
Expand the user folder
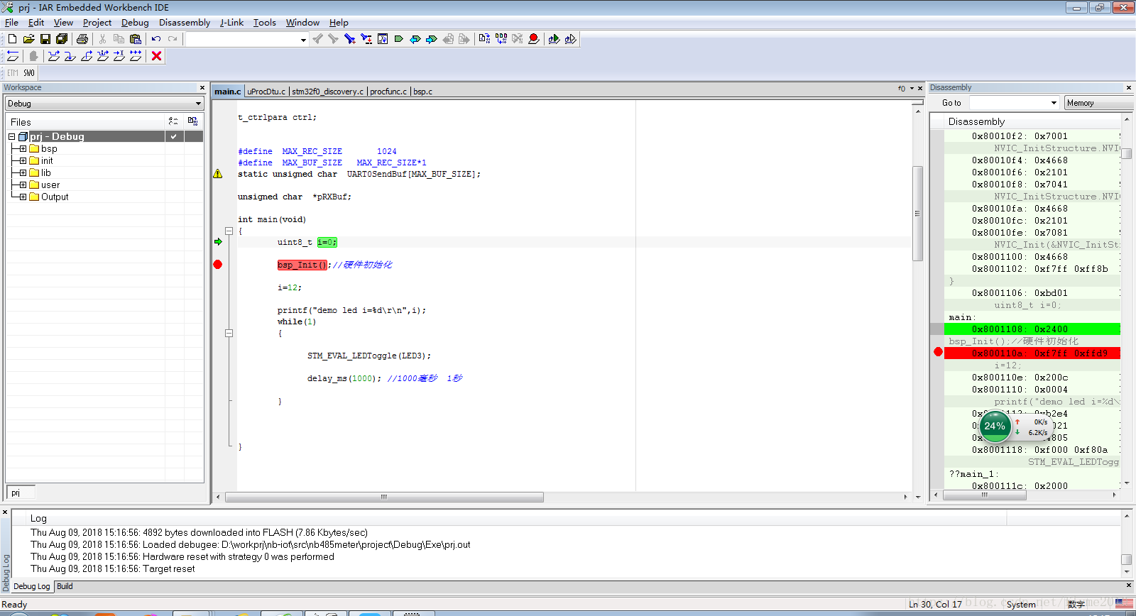point(23,185)
